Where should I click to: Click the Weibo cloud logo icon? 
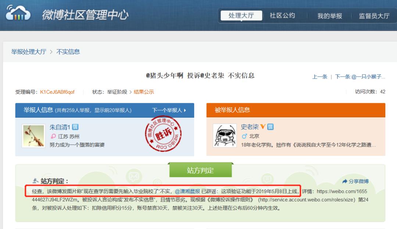click(18, 13)
